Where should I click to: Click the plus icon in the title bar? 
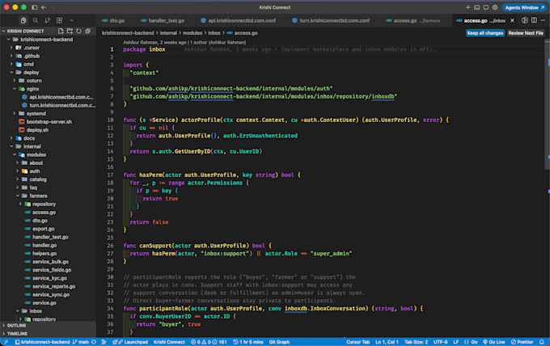click(x=467, y=7)
